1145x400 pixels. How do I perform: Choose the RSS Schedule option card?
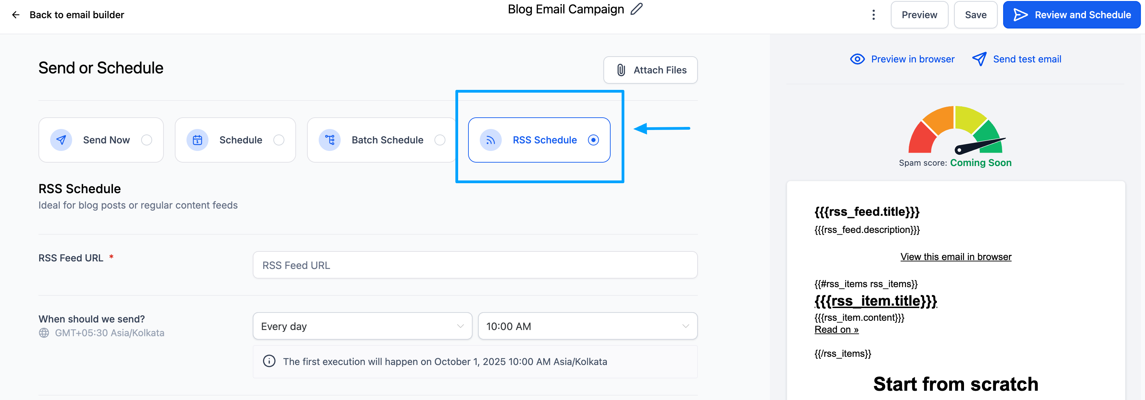[539, 140]
